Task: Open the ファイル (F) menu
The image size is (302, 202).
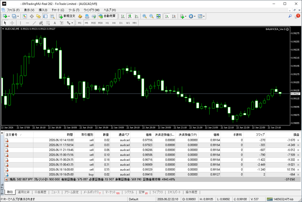Action: click(x=13, y=10)
